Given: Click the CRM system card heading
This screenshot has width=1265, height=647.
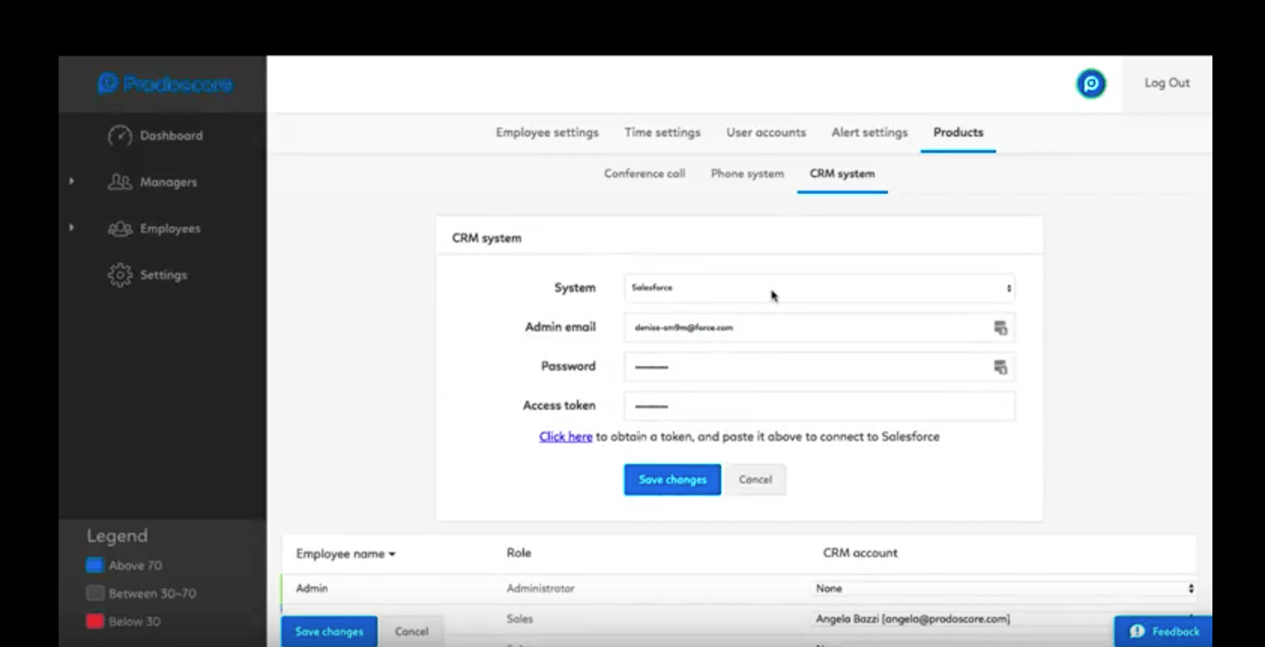Looking at the screenshot, I should click(x=486, y=238).
